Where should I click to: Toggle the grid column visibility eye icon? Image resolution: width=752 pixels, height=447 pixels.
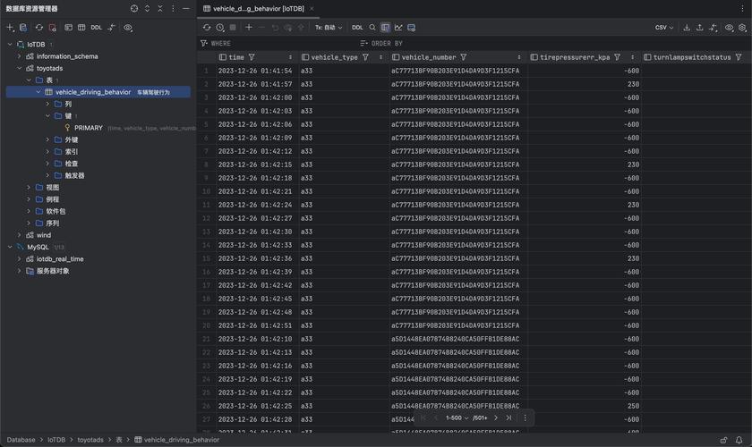coord(729,28)
